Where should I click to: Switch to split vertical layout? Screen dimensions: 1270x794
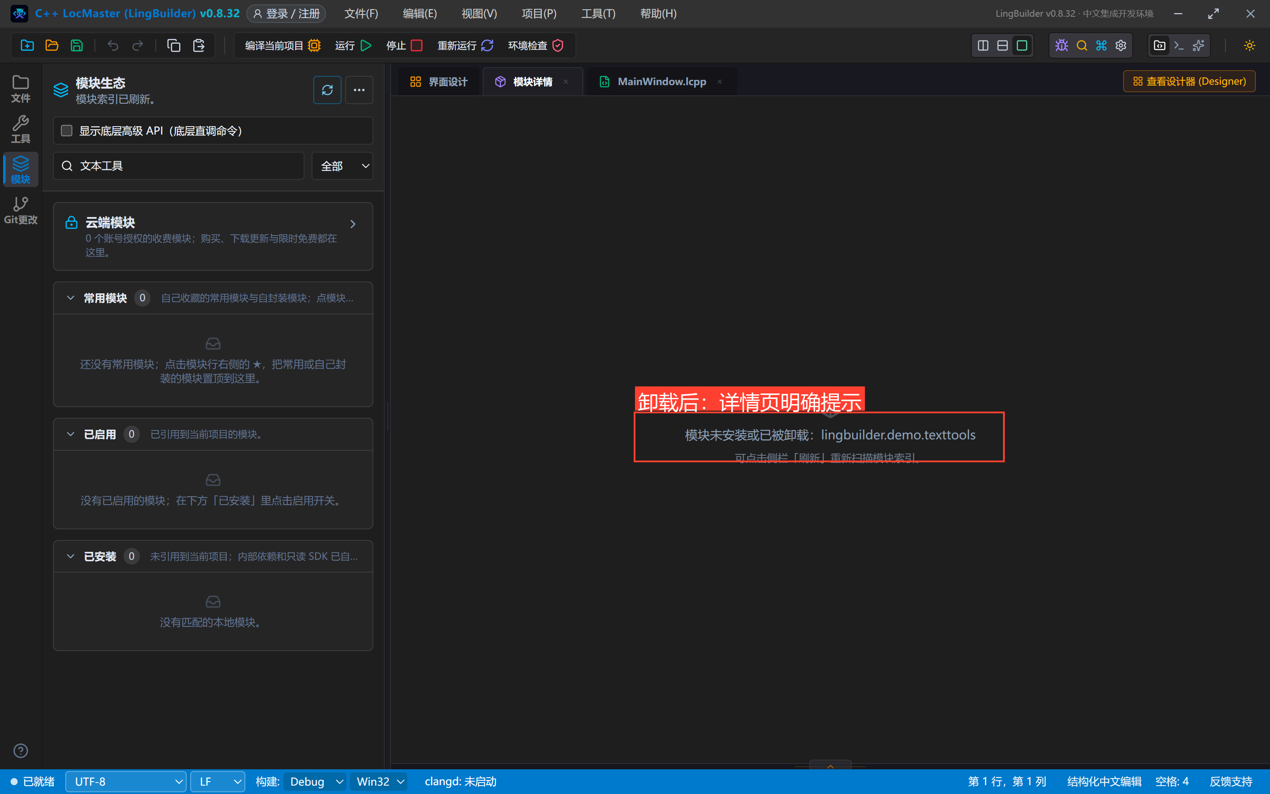(x=983, y=46)
